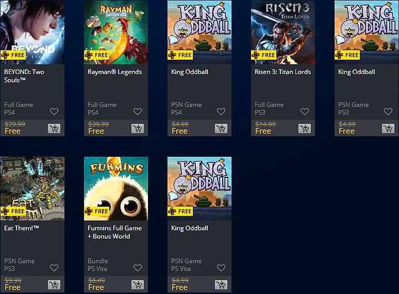Add BEYOND: Two Souls to cart
399x294 pixels.
pos(54,129)
